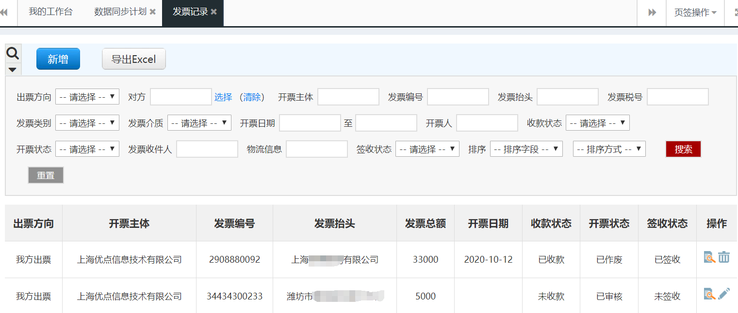
Task: Close the 发票记录 tab
Action: click(213, 12)
